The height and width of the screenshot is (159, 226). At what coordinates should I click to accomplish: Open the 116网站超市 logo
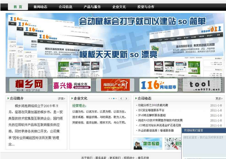click(x=159, y=85)
